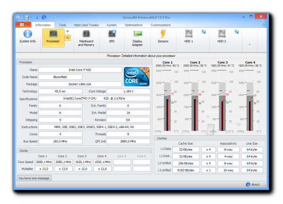
Task: Switch temperature units to Fahrenheit
Action: (67, 32)
